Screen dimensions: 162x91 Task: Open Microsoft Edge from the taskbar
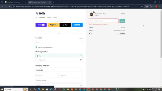(x=39, y=89)
